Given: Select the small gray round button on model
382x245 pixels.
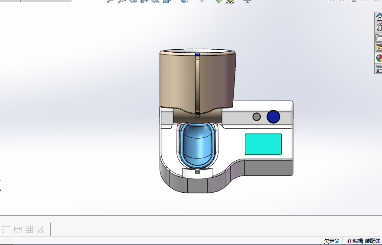Looking at the screenshot, I should pyautogui.click(x=257, y=117).
